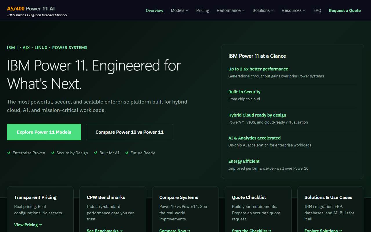Click 'Industry-standard performance data you can trust.' text
Screen dimensions: 371x232
point(111,213)
